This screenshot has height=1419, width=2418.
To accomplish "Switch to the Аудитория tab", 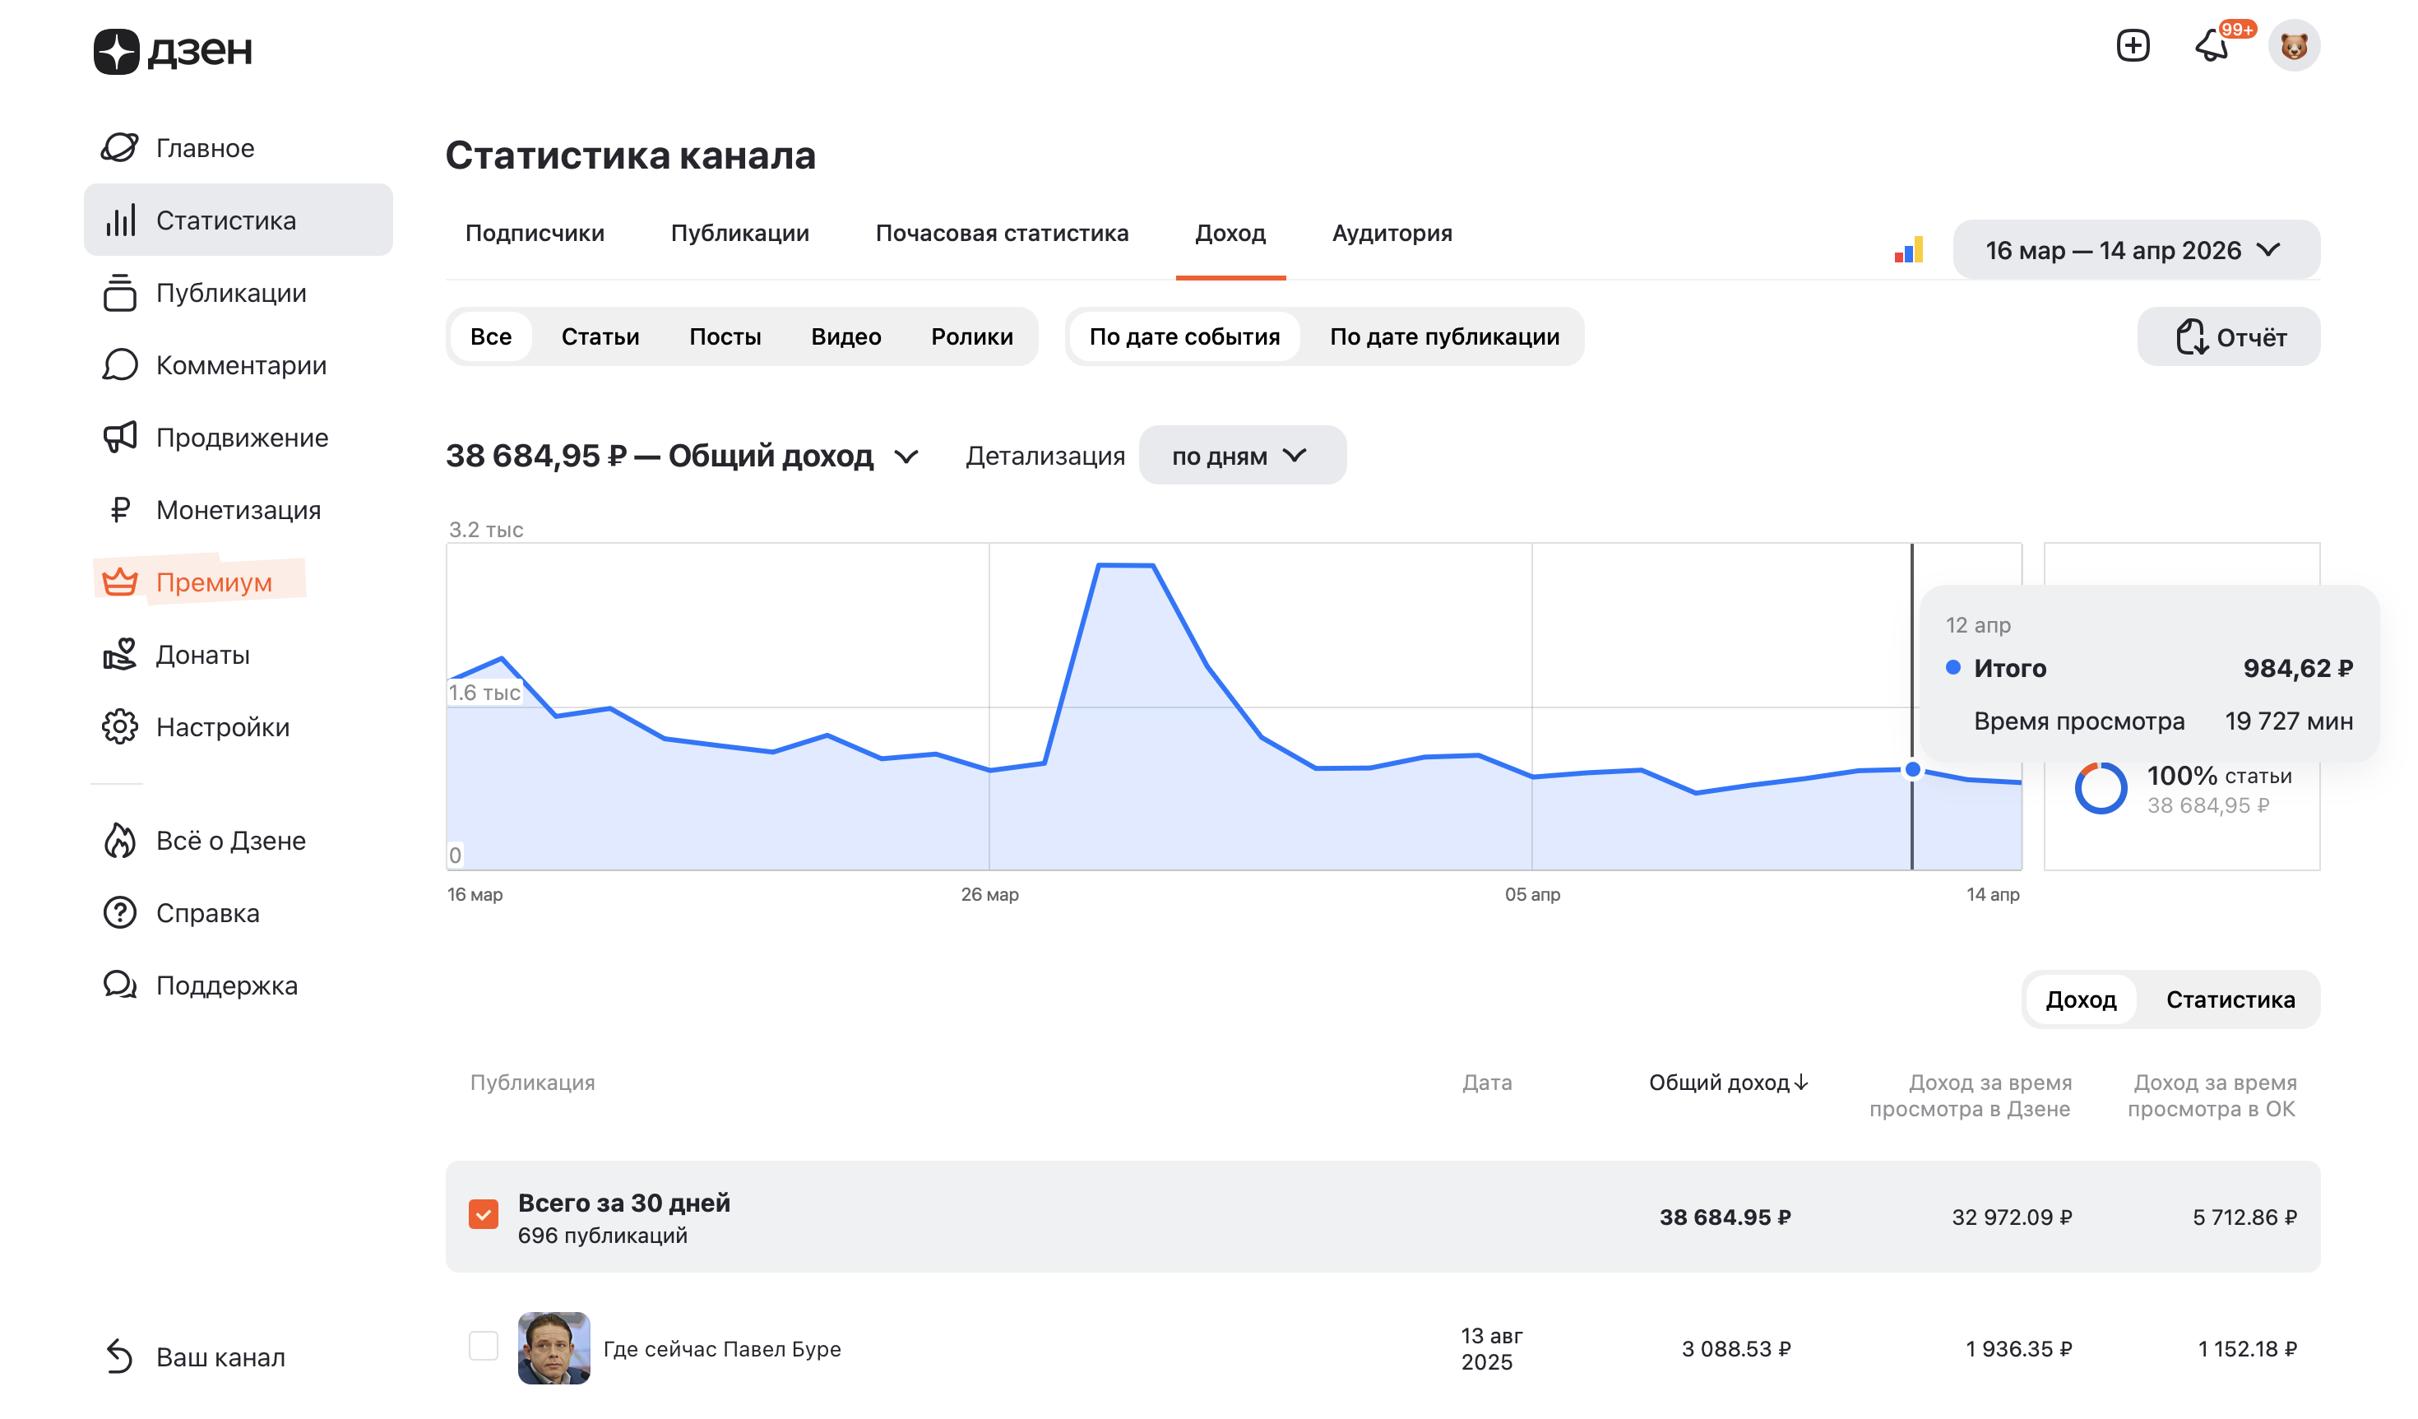I will click(1392, 233).
